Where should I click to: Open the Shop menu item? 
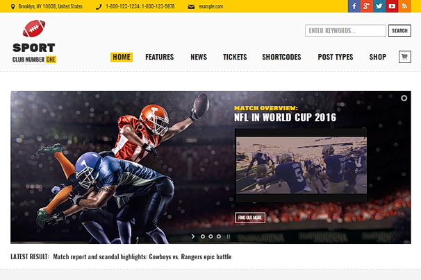[x=378, y=57]
